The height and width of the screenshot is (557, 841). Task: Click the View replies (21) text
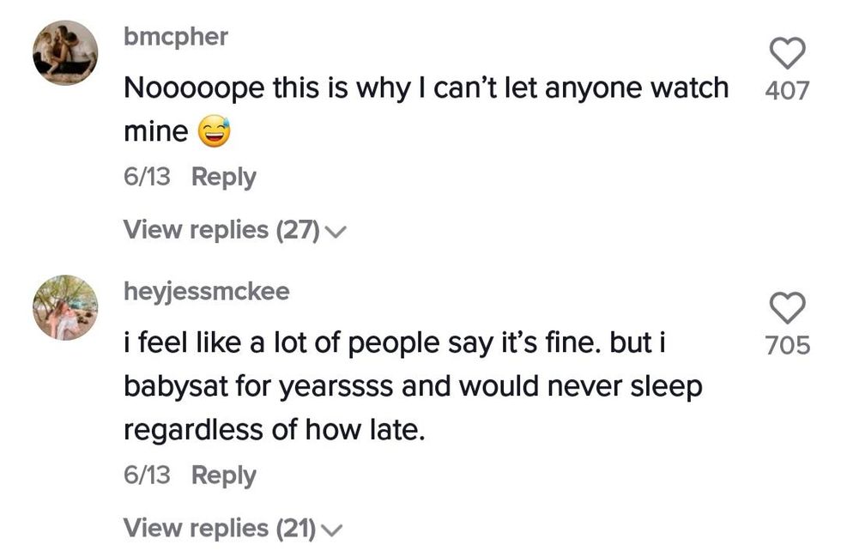pyautogui.click(x=220, y=528)
